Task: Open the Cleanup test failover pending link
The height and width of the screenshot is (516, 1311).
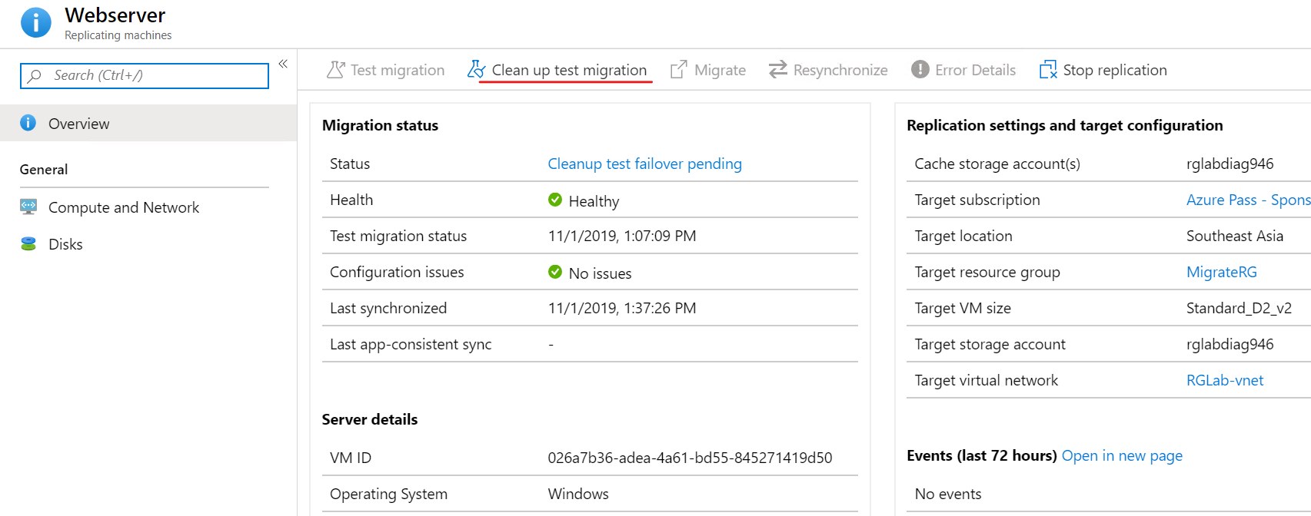Action: [644, 164]
